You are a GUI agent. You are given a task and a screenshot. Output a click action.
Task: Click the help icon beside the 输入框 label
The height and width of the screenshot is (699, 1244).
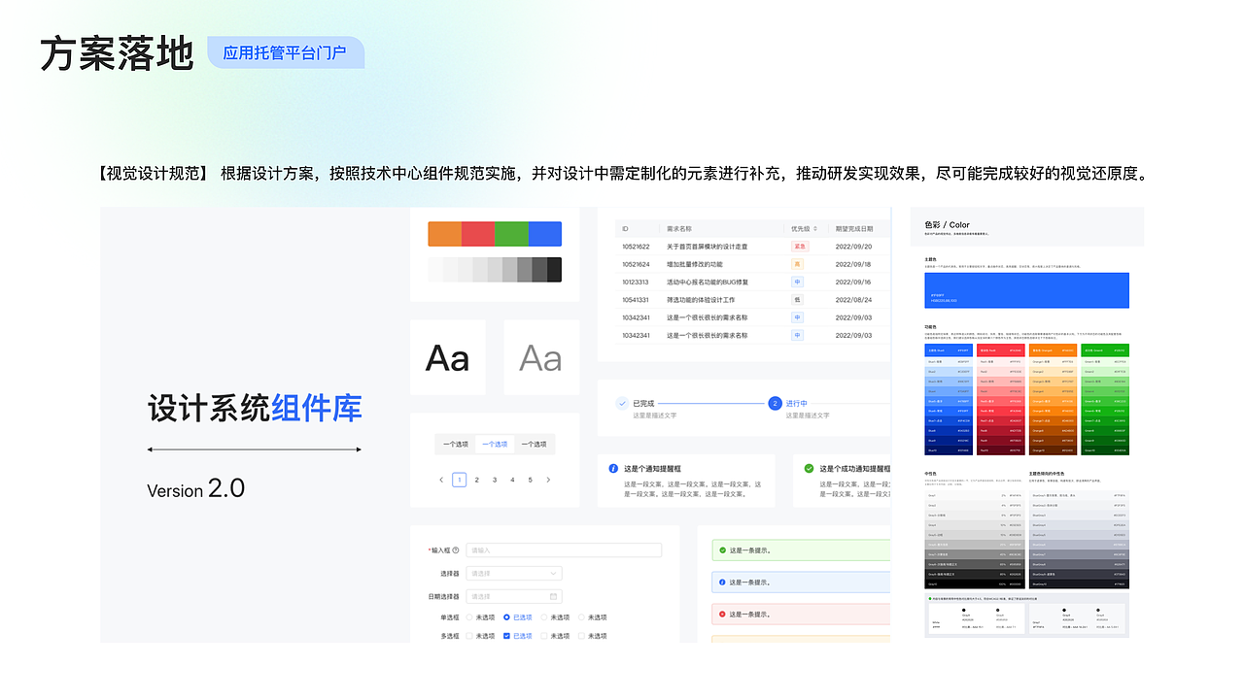[455, 550]
